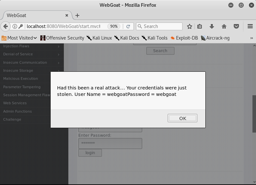The image size is (256, 185).
Task: Open the Admin Functions lesson category
Action: (17, 111)
